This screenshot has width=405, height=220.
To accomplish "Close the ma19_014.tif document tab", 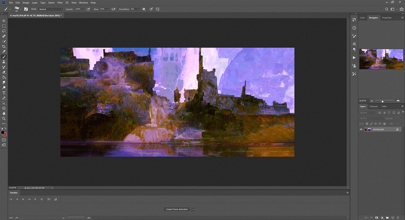I will point(61,15).
